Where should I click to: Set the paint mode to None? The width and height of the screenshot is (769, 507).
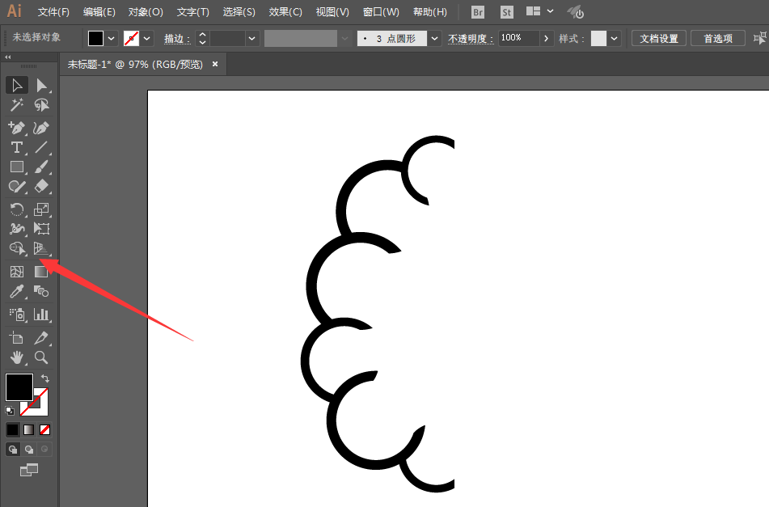45,429
